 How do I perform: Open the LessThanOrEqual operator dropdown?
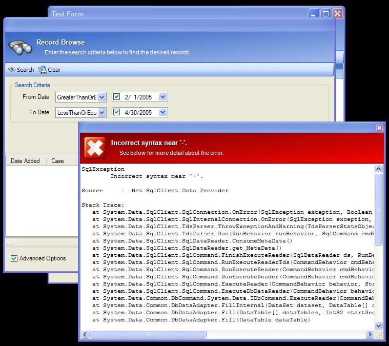101,112
